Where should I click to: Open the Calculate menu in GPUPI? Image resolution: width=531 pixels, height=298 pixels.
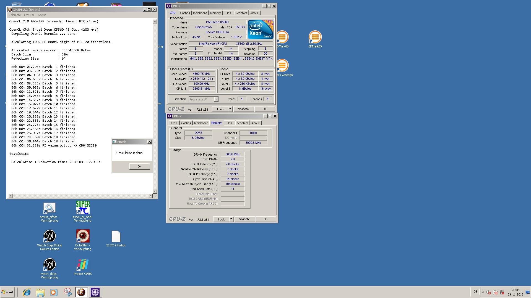coord(15,15)
